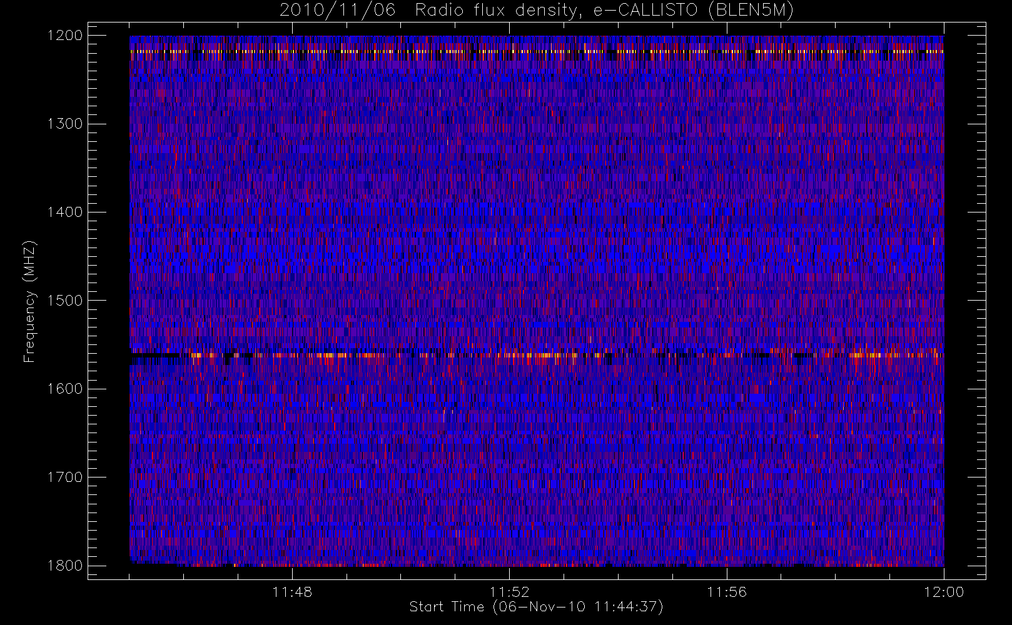Click the 12:00 time axis label
This screenshot has width=1012, height=625.
pos(944,592)
